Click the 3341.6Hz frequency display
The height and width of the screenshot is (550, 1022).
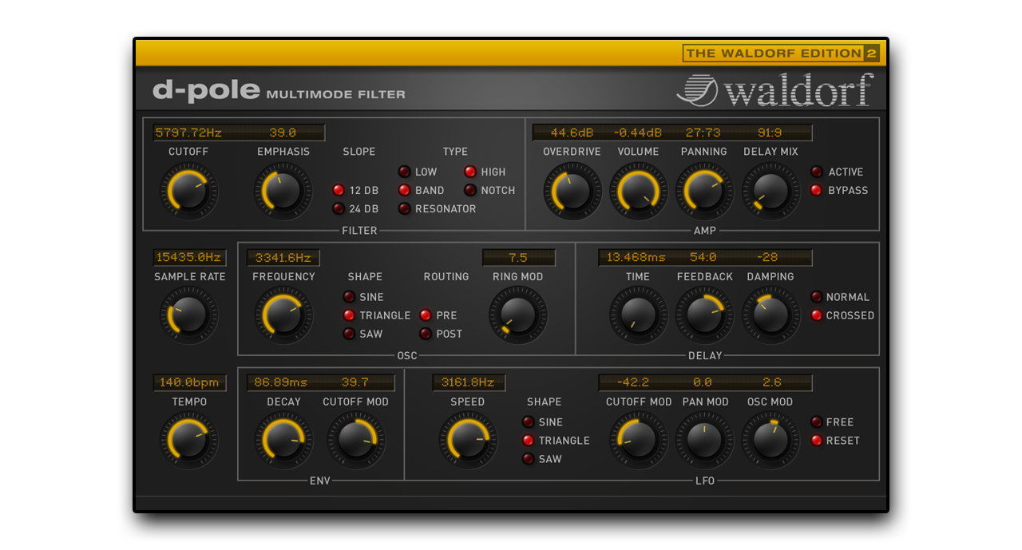click(x=283, y=258)
